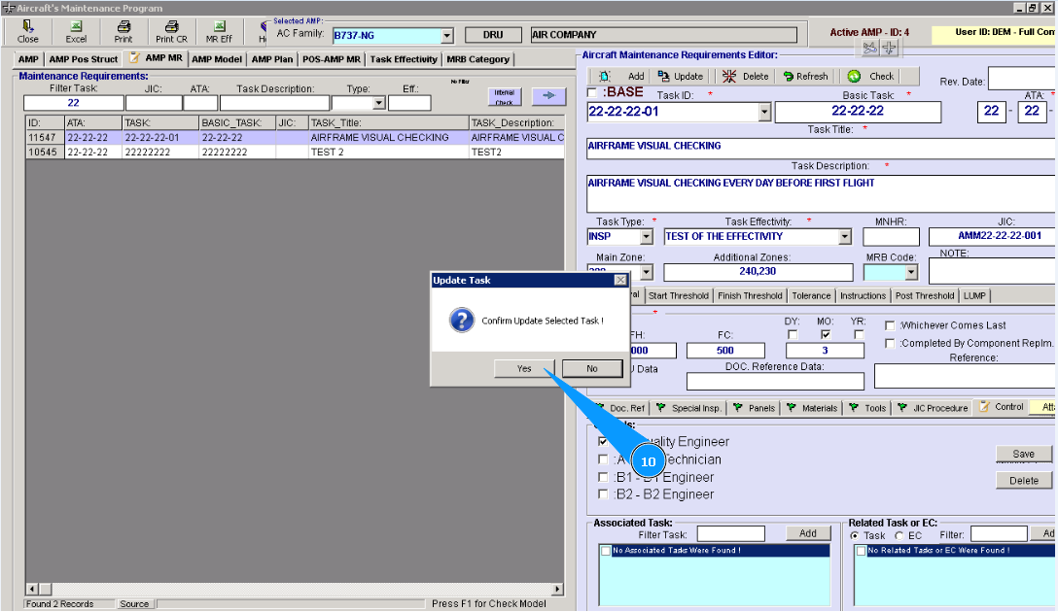Screen dimensions: 1058x612
Task: Switch to AMP Plan tab
Action: (x=272, y=59)
